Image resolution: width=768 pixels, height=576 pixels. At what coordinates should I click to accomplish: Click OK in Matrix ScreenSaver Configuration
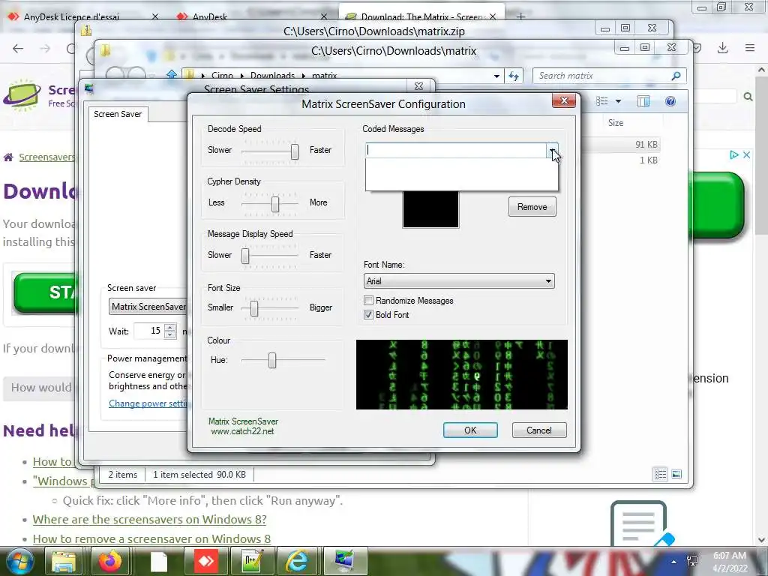tap(470, 430)
